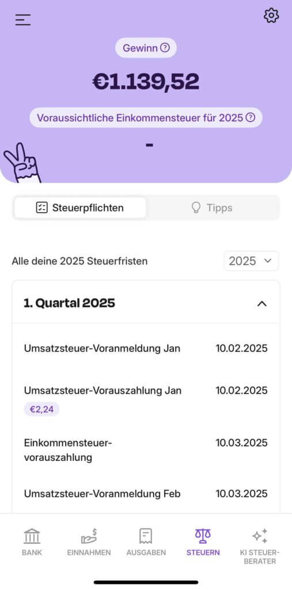Collapse the 1. Quartal 2025 section
Screen dimensions: 292x590
click(261, 304)
